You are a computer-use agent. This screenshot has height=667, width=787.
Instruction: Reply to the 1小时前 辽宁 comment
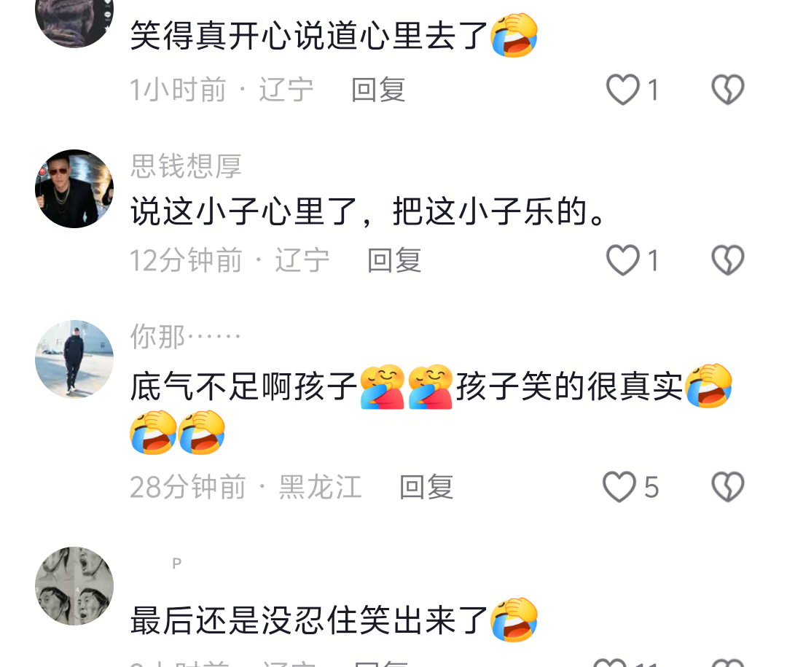[378, 90]
